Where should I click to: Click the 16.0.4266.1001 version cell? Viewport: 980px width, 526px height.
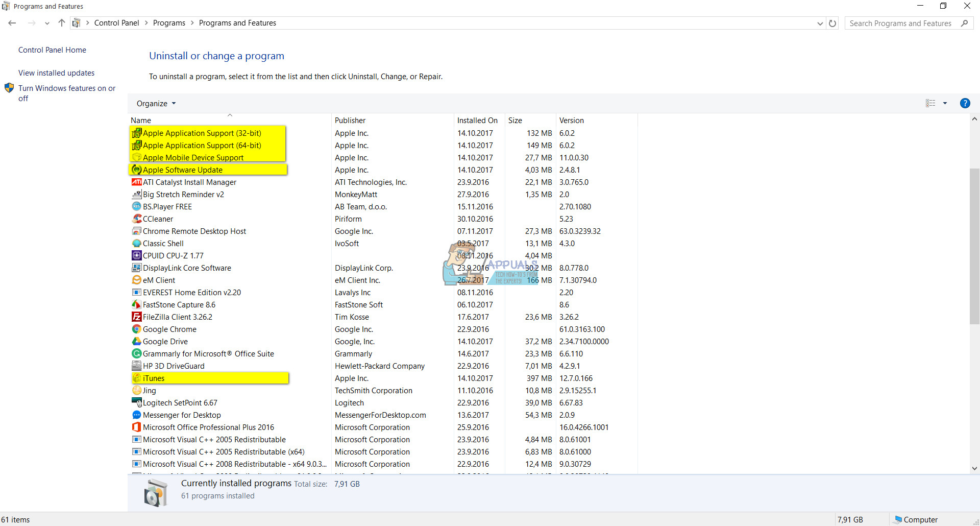coord(584,427)
